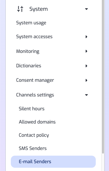
Task: Expand System accesses with its arrow
Action: coord(86,37)
